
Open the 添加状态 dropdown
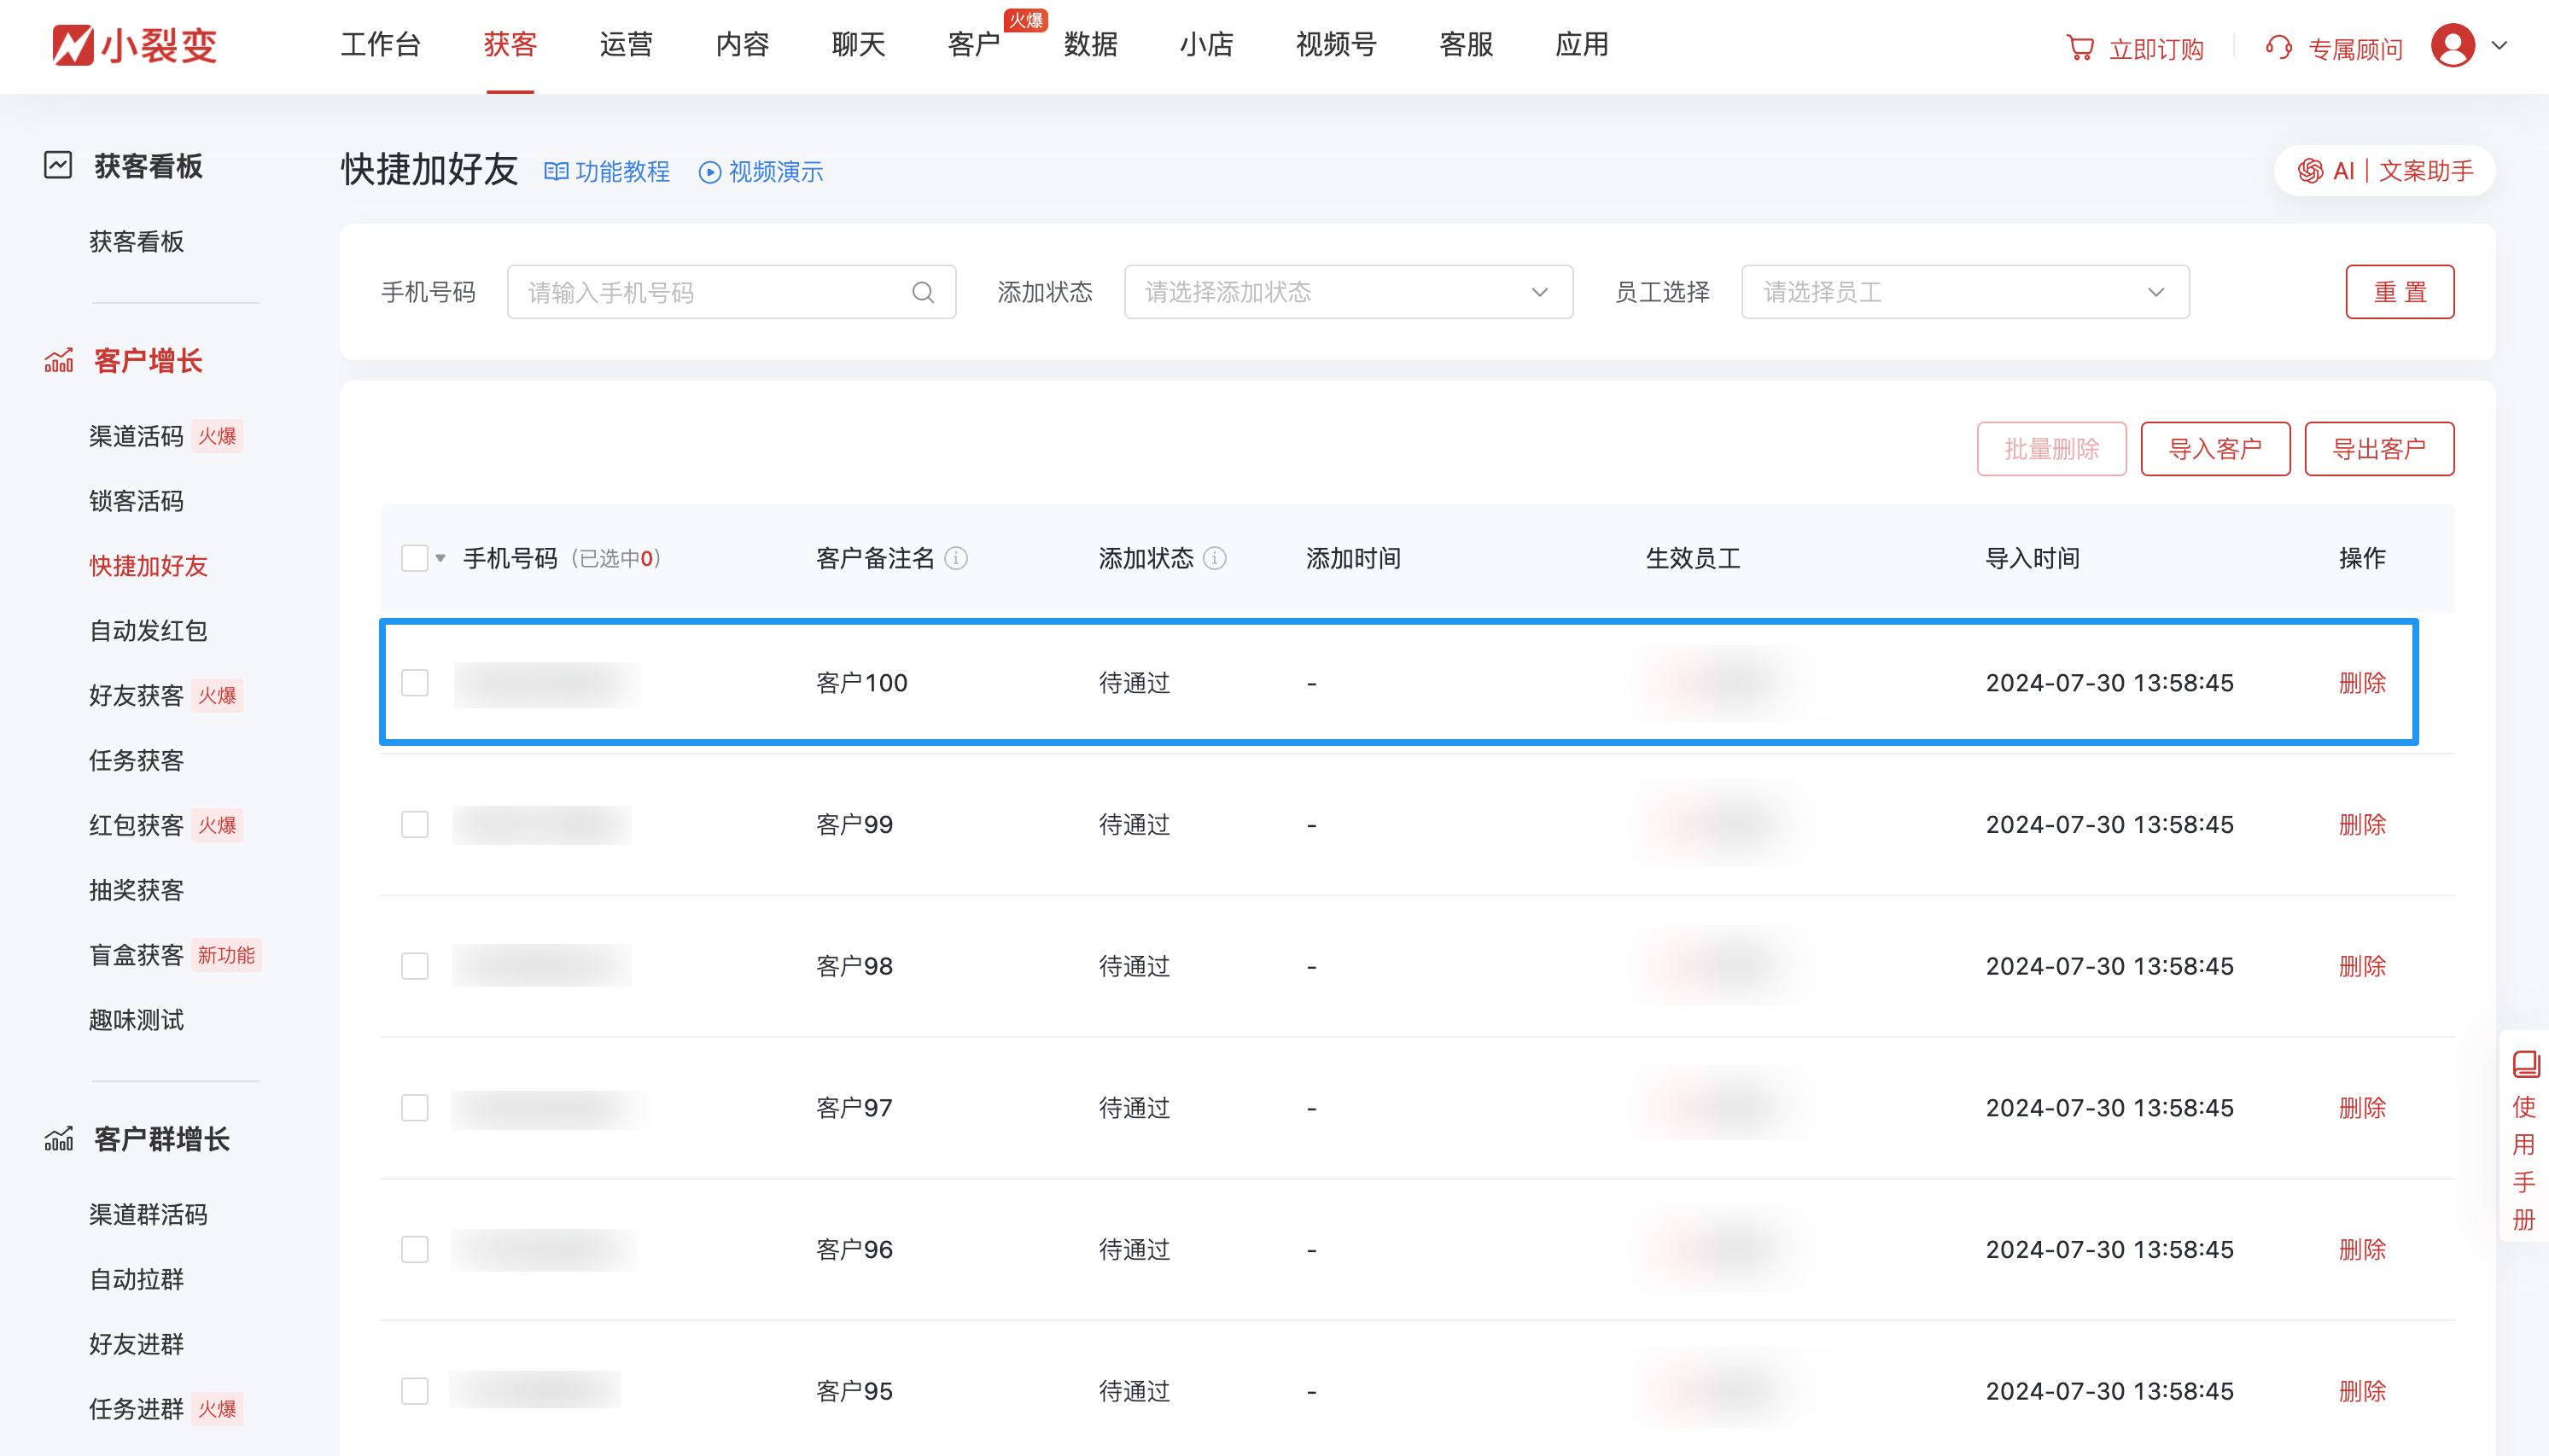(1347, 292)
